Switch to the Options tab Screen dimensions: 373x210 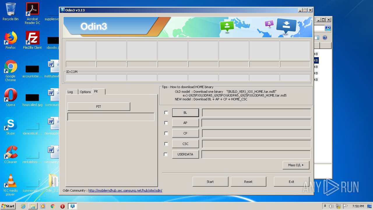tap(85, 92)
